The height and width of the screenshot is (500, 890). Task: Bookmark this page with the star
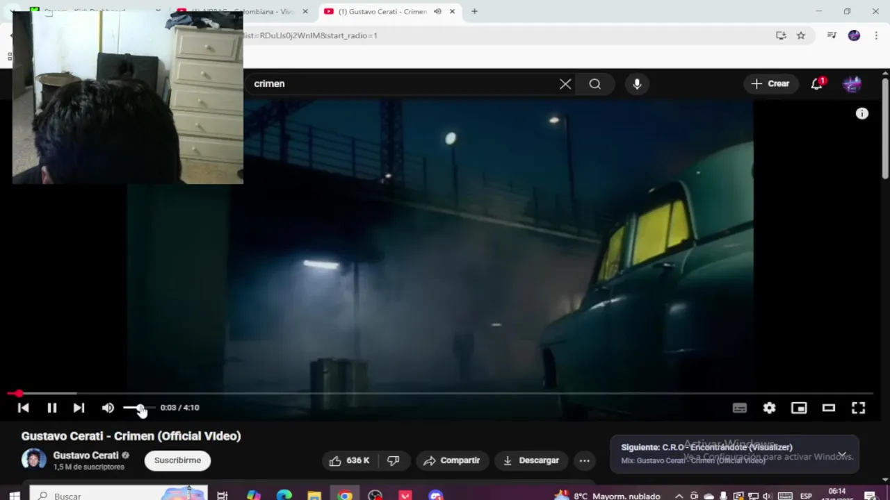(x=801, y=35)
